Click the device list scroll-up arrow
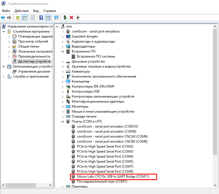The width and height of the screenshot is (219, 194). point(215,26)
